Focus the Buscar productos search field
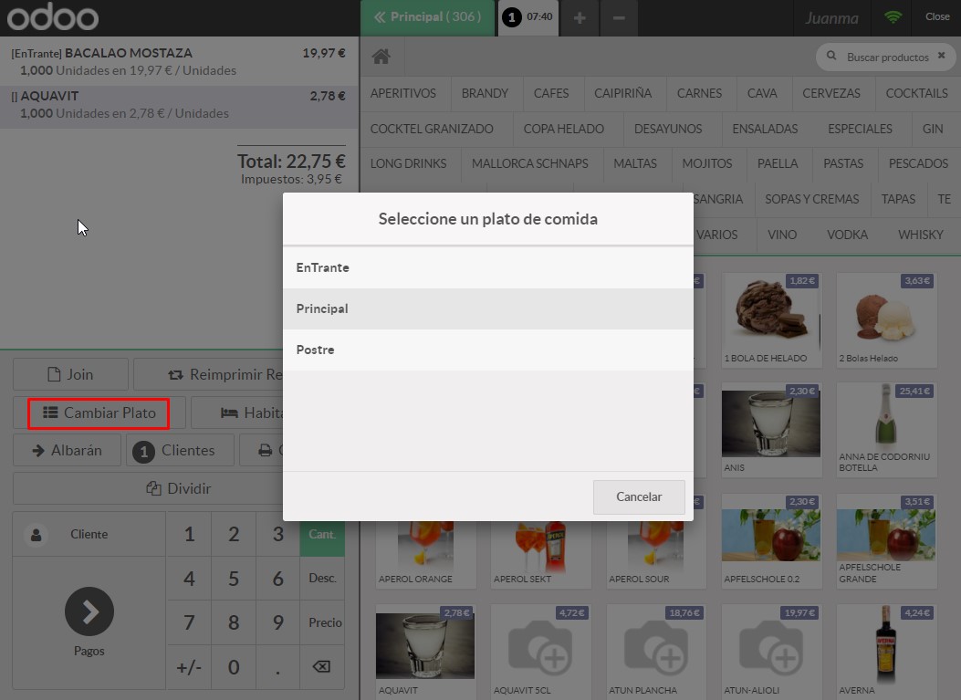Image resolution: width=961 pixels, height=700 pixels. [x=887, y=57]
